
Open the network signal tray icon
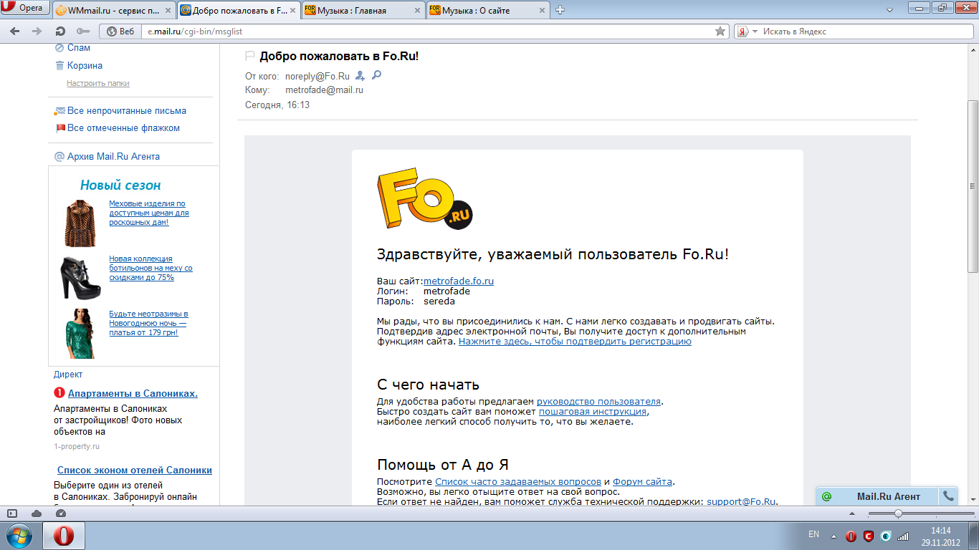click(903, 536)
